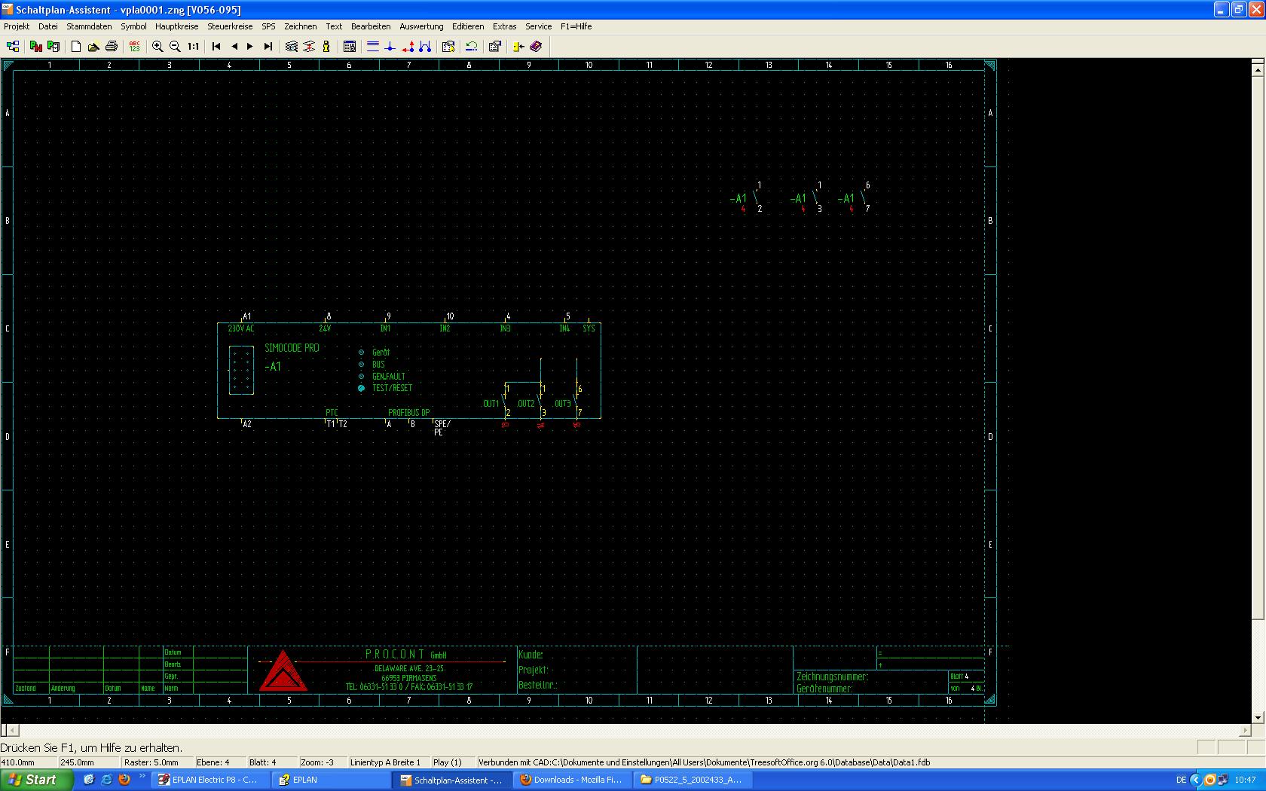Select the parallel lines drawing tool
The height and width of the screenshot is (791, 1266).
coord(373,47)
